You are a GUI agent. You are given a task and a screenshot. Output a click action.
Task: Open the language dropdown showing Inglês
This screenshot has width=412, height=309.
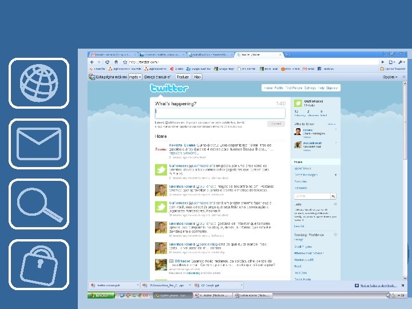135,77
